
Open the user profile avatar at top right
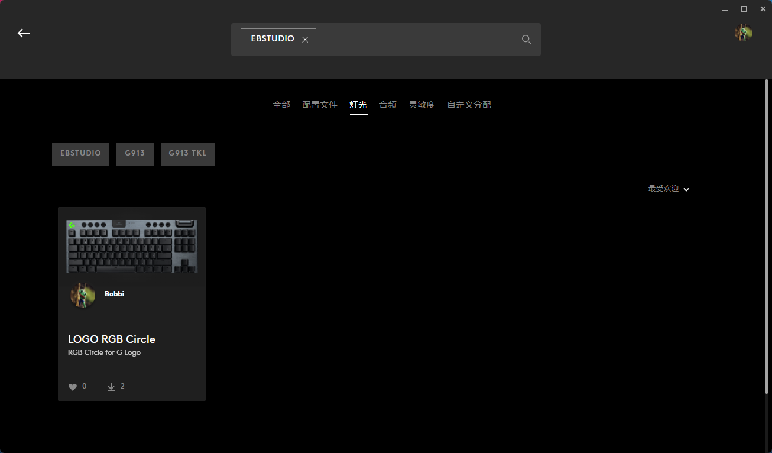[743, 33]
